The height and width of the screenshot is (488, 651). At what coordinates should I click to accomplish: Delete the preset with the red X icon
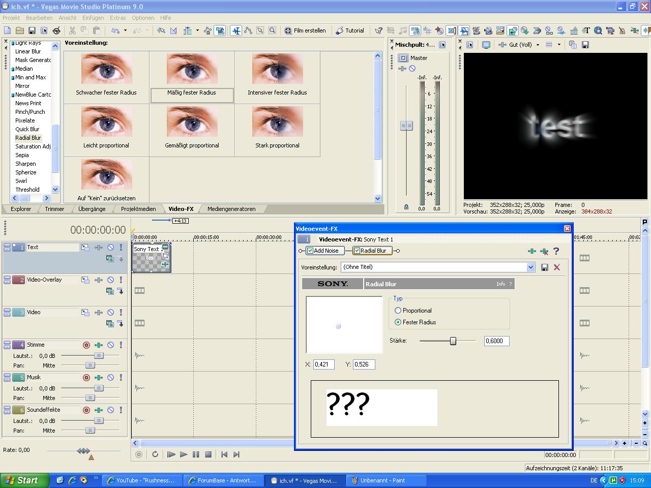(557, 267)
